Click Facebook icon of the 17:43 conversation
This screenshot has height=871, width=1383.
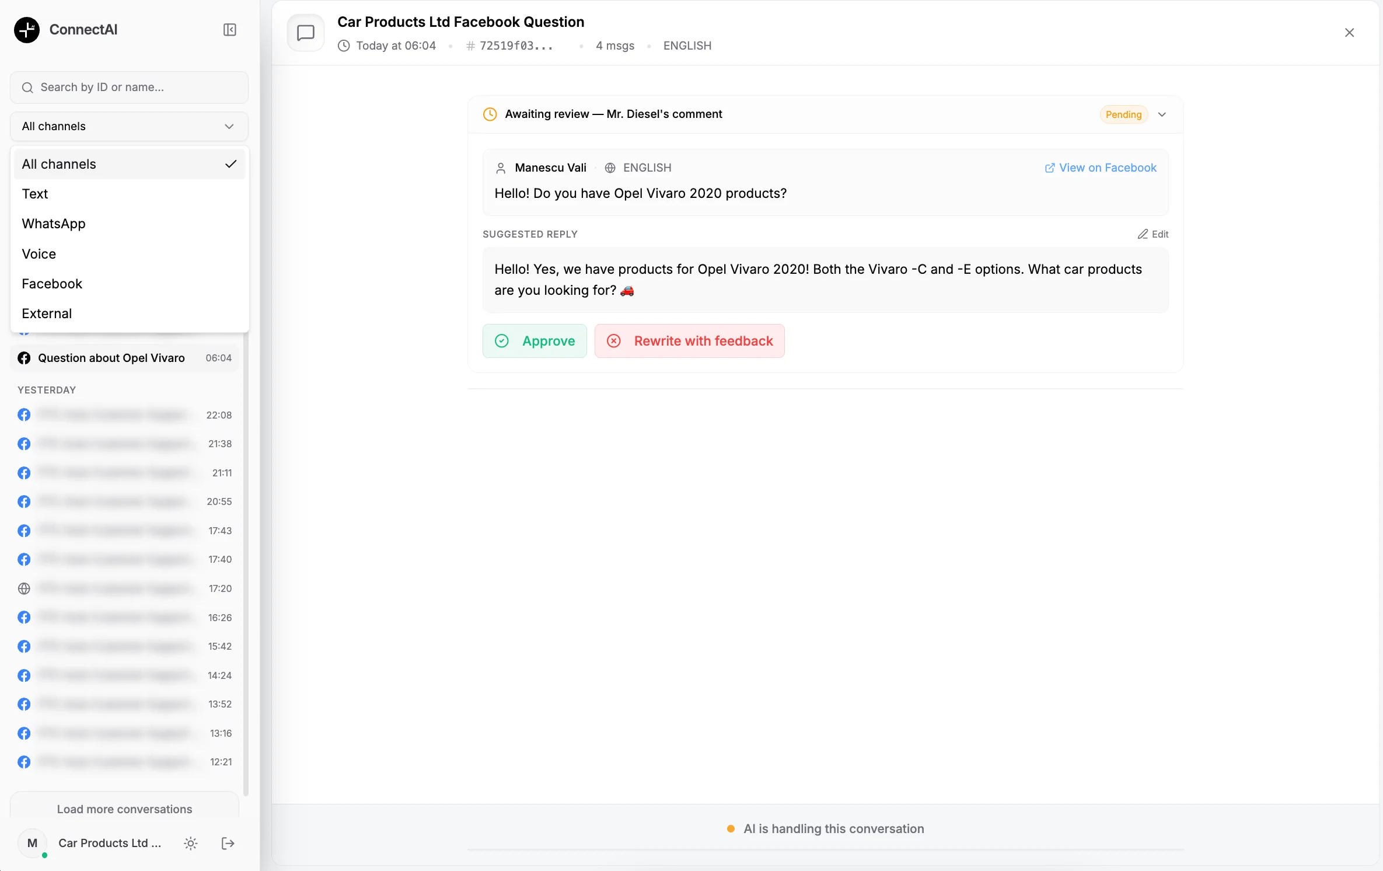24,531
